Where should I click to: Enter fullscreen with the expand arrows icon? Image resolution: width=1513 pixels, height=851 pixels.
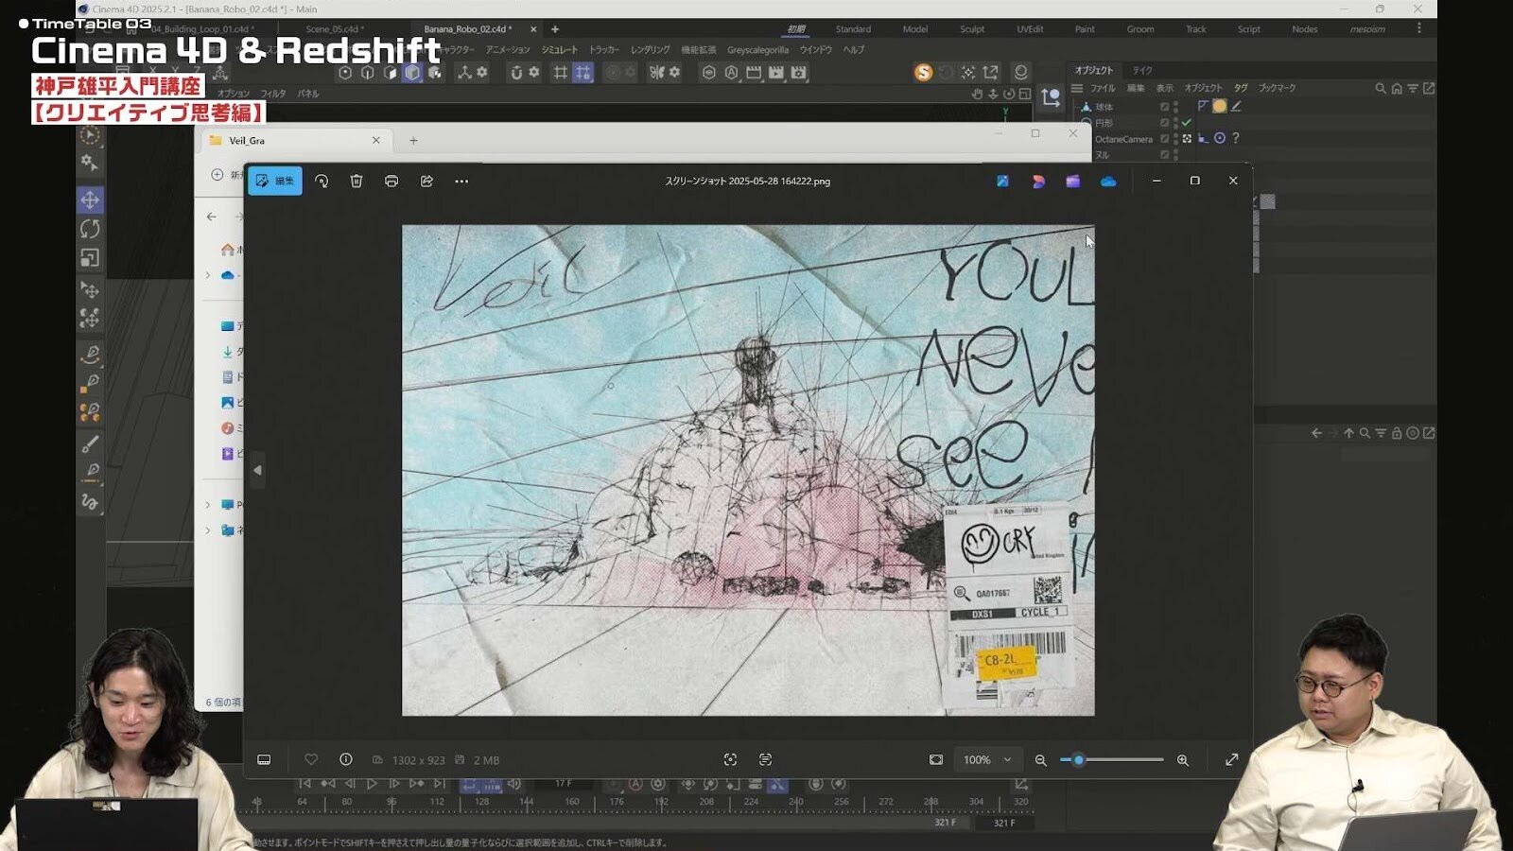point(1231,759)
